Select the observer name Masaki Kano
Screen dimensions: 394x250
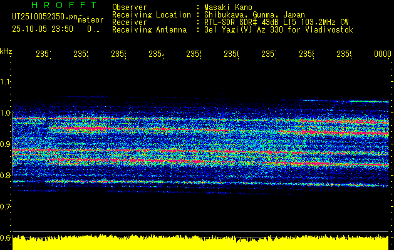228,7
